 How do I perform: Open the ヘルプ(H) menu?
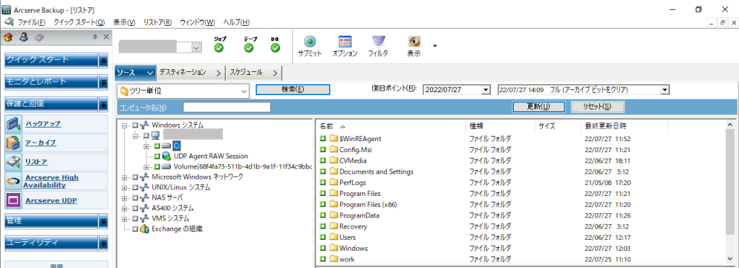click(x=236, y=22)
